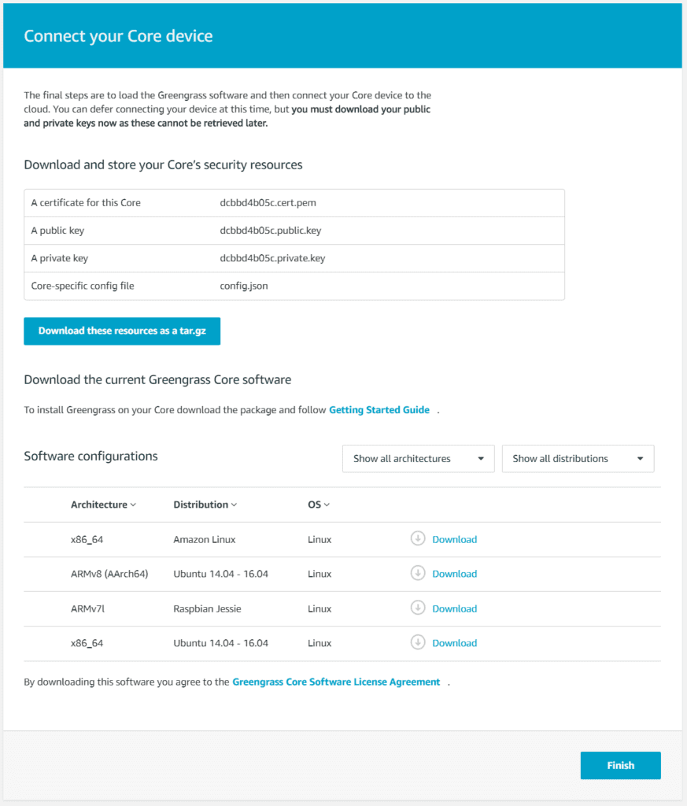The image size is (687, 806).
Task: Select the dcbbd4b05c.private.key file name
Action: coord(272,258)
